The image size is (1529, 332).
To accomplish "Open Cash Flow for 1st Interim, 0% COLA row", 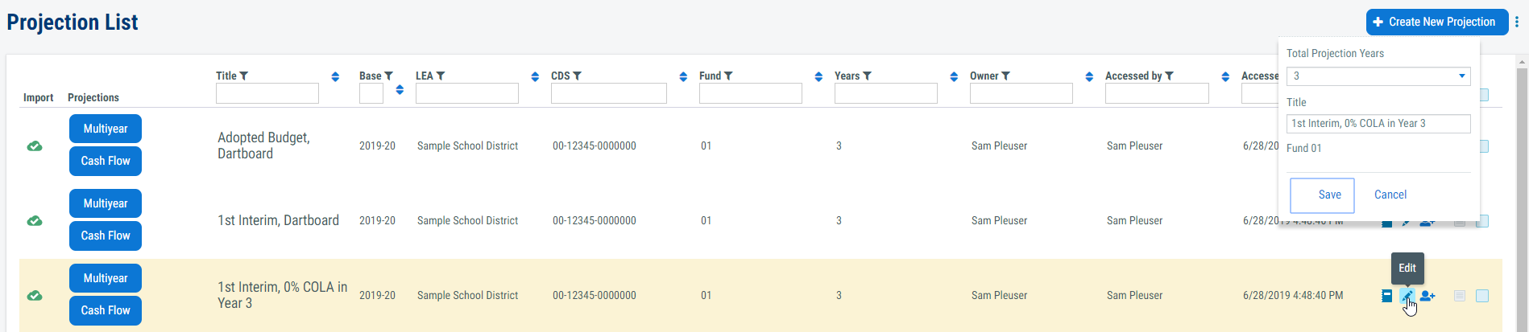I will 106,310.
